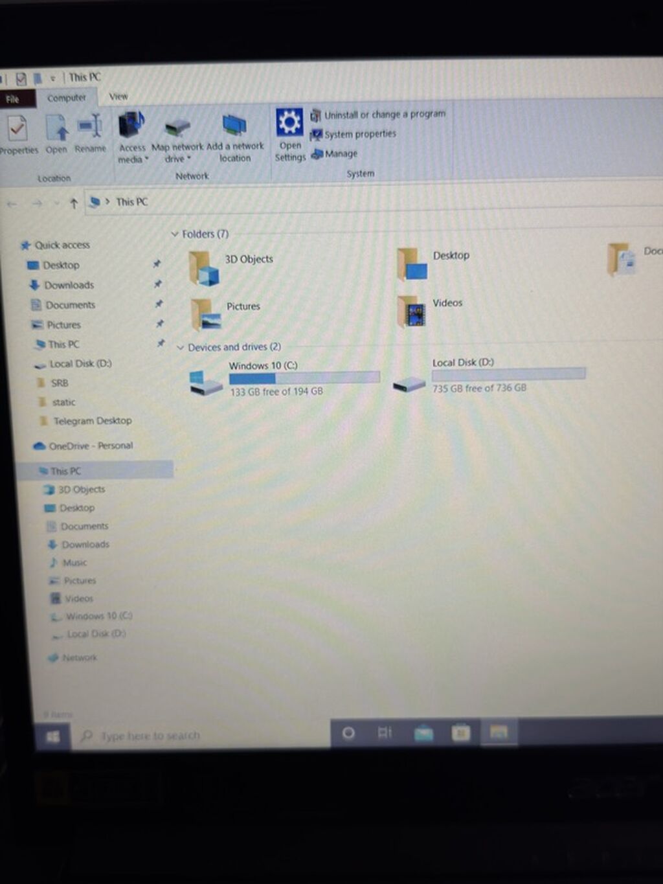Screen dimensions: 663x884
Task: Open pinned Documents under Quick access
Action: coord(70,305)
